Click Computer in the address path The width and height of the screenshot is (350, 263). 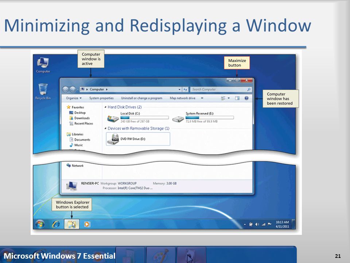coord(97,89)
